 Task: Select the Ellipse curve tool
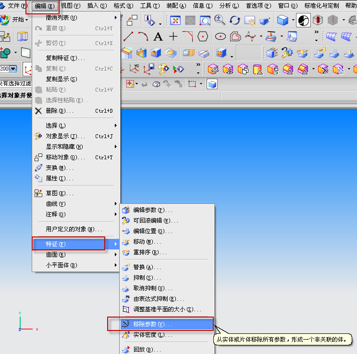221,36
